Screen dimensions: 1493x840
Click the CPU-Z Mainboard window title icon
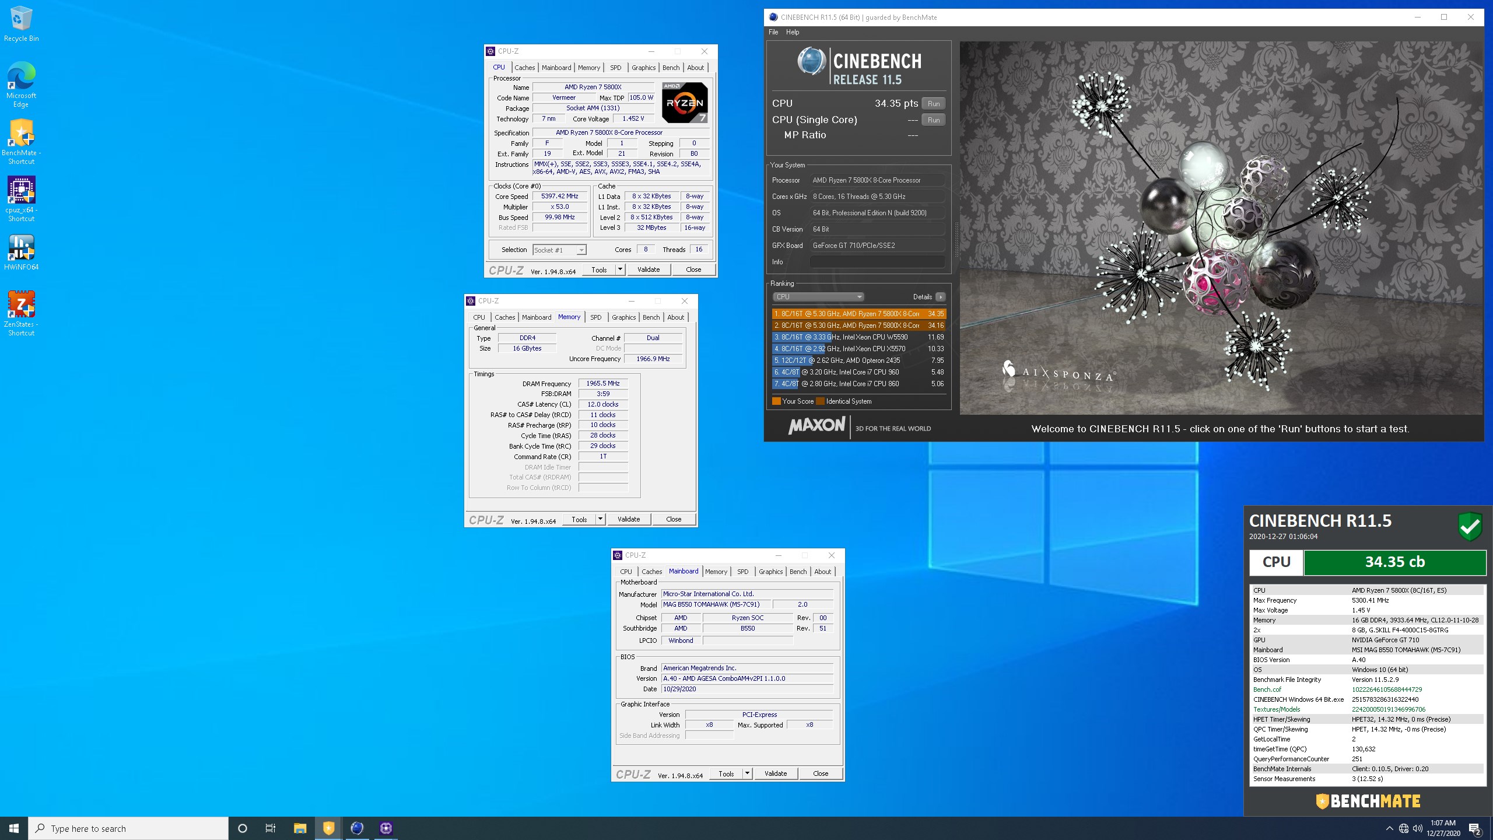[x=618, y=555]
